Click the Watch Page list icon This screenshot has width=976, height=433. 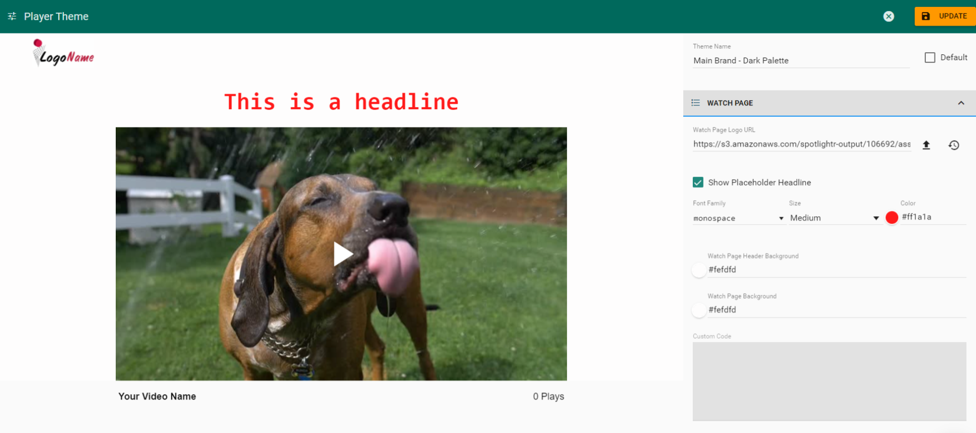pyautogui.click(x=695, y=103)
